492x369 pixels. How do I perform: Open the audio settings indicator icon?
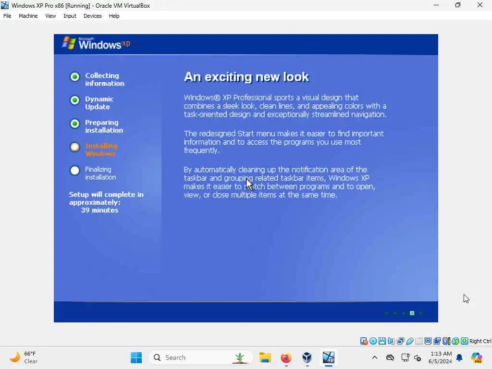click(x=391, y=341)
